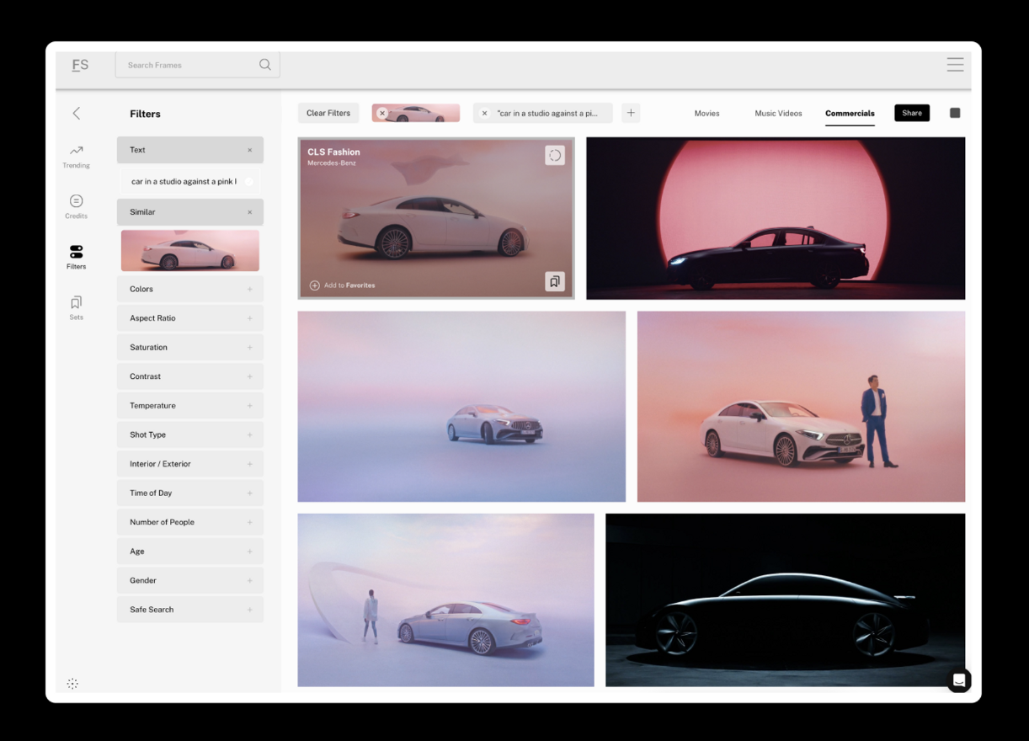
Task: Expand the Time of Day filter
Action: click(249, 493)
